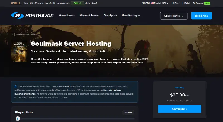Click the HostHavoc logo
Screen dimensions: 223x122
[x=32, y=16]
